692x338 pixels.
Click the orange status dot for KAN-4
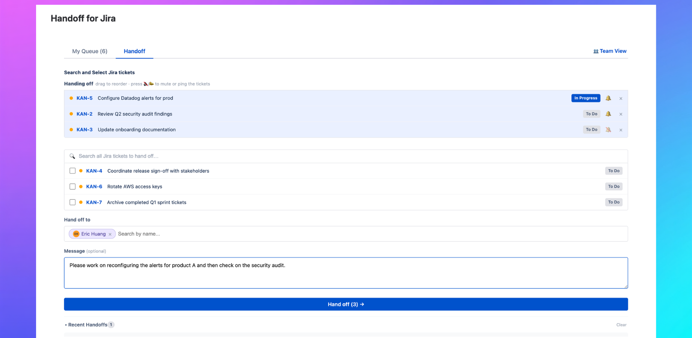[81, 171]
